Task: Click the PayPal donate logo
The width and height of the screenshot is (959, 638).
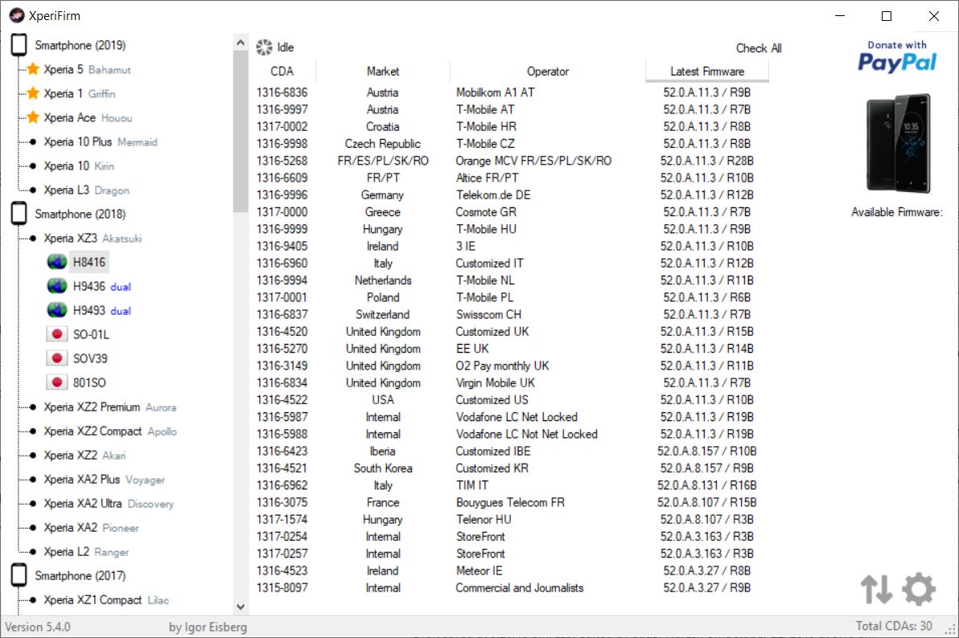Action: click(897, 57)
